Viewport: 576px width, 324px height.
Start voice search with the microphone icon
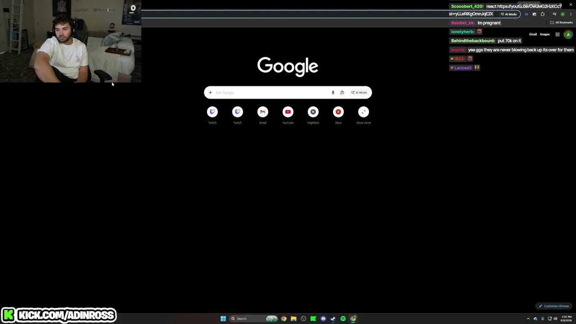pos(333,93)
